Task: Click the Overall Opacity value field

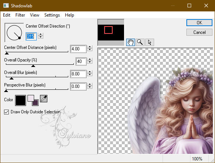Action: [x=81, y=61]
